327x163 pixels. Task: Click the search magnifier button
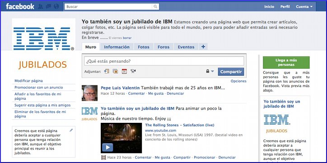click(155, 6)
